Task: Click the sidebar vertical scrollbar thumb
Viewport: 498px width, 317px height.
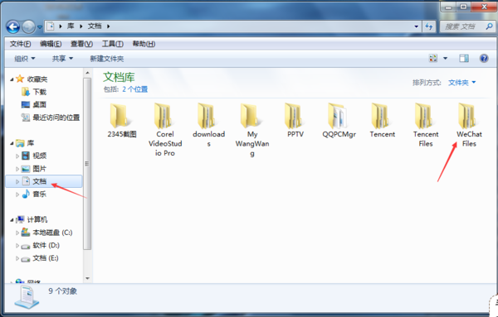Action: click(x=87, y=164)
